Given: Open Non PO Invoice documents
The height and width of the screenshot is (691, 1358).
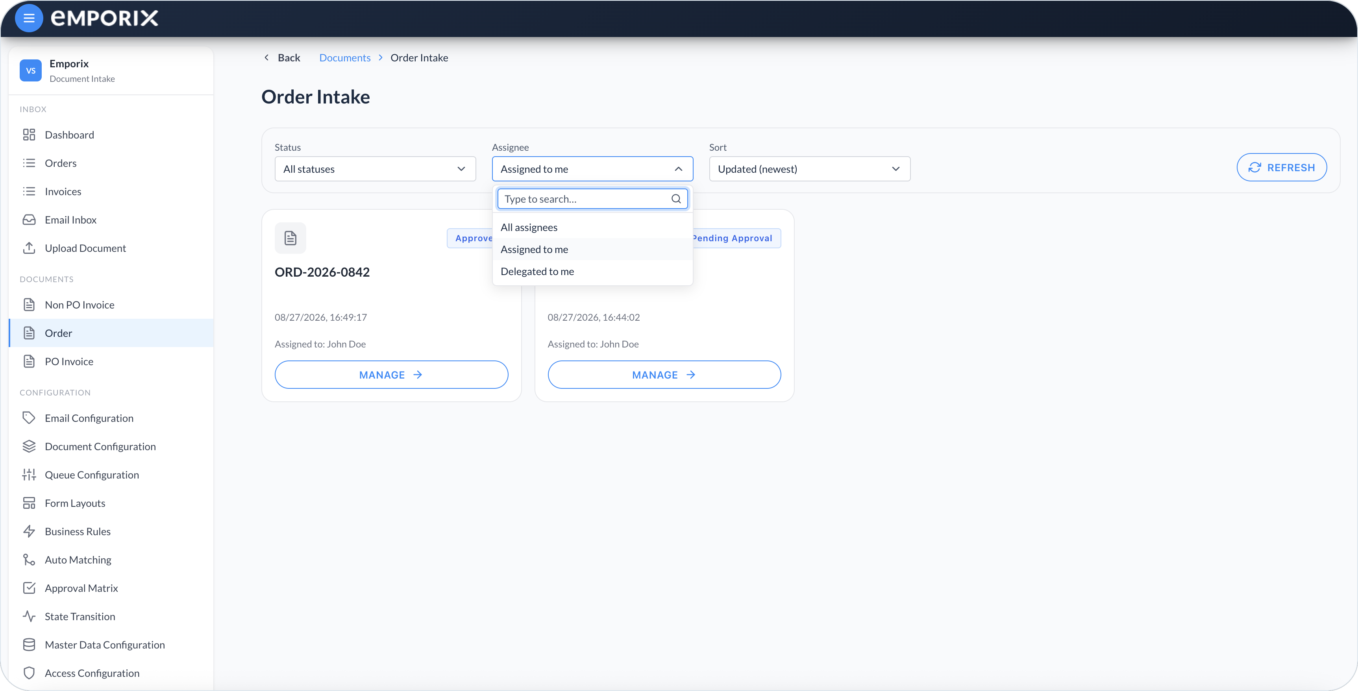Looking at the screenshot, I should (x=111, y=305).
